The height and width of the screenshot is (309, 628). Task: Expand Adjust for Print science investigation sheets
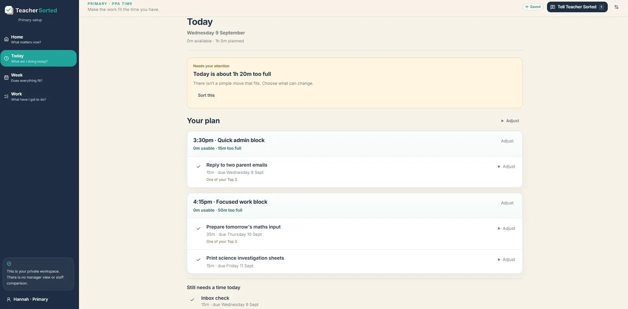pyautogui.click(x=506, y=260)
